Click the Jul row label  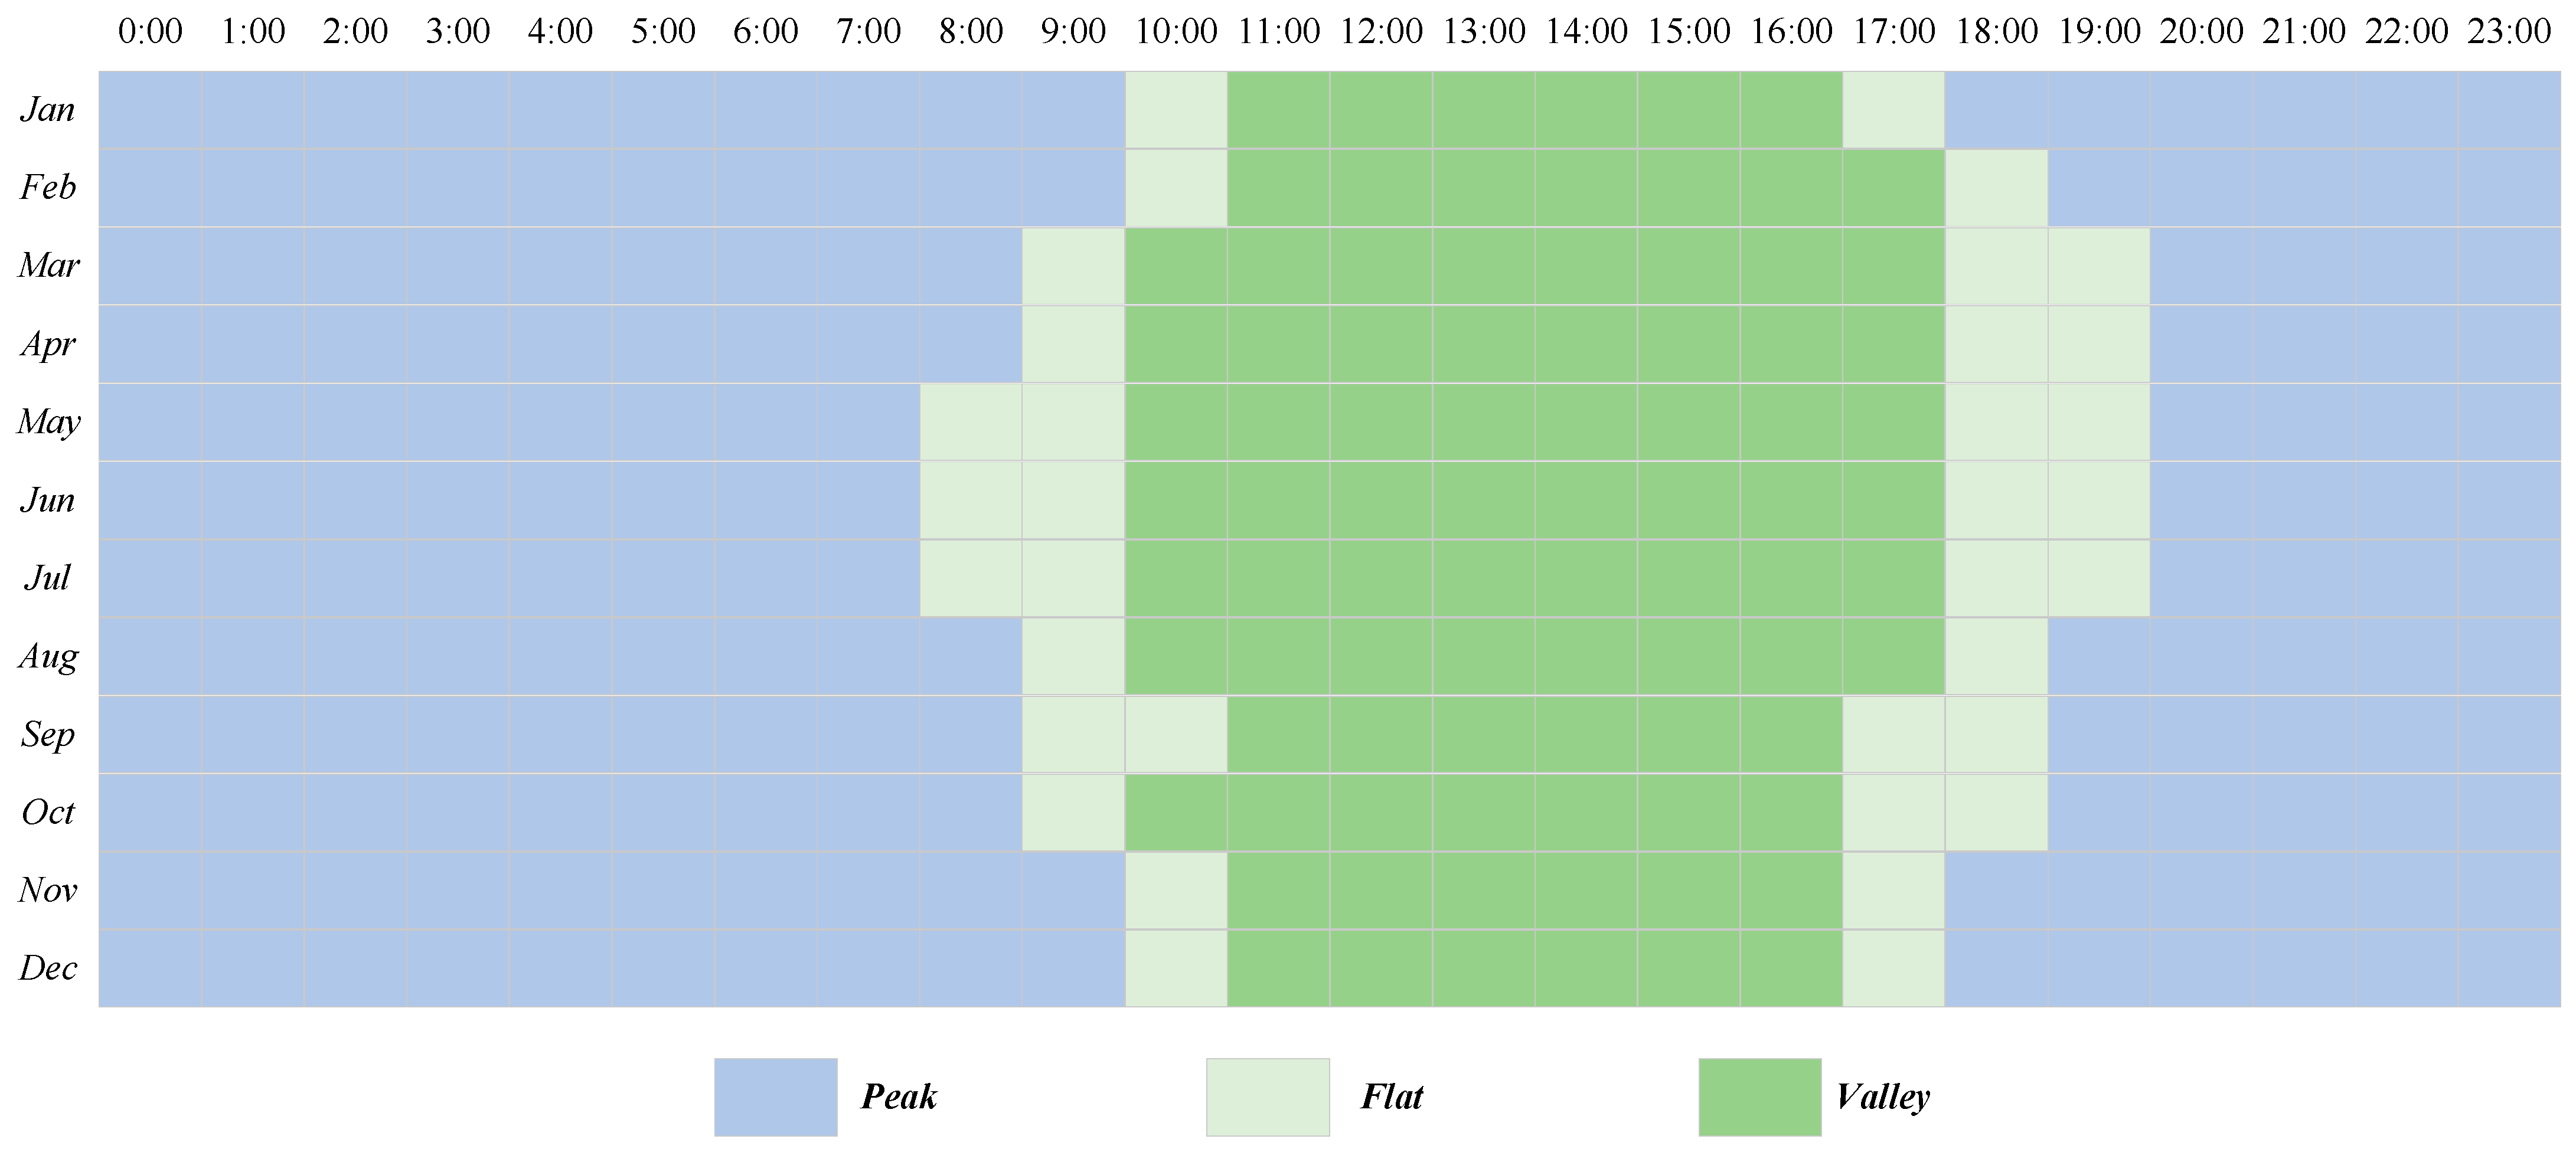[x=48, y=578]
